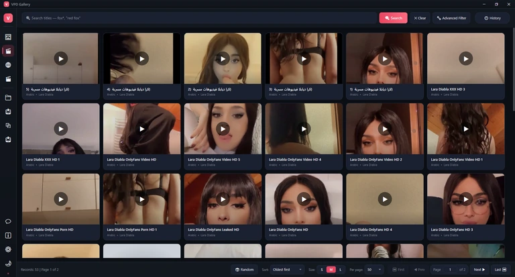515x277 pixels.
Task: Click play icon on 'Lara Diabla OnlyFans Video HD 1'
Action: [x=466, y=129]
